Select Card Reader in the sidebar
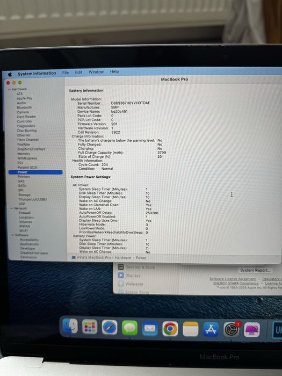The width and height of the screenshot is (282, 376). pos(26,117)
